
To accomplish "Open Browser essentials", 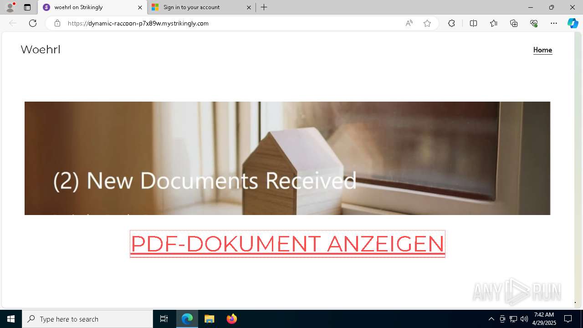I will 534,23.
